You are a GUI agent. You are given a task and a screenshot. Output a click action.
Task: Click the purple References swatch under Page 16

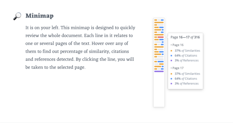click(x=171, y=61)
